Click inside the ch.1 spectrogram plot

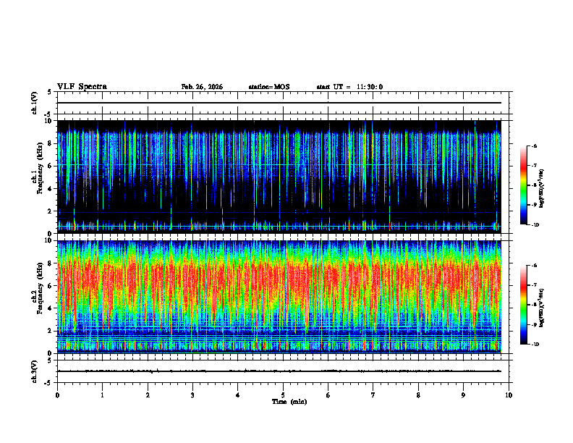pyautogui.click(x=279, y=177)
